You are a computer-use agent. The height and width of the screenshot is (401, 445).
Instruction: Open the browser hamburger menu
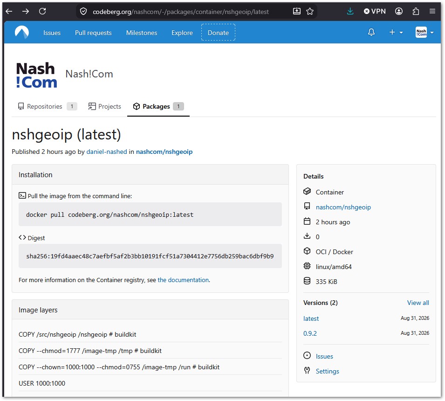tap(432, 11)
